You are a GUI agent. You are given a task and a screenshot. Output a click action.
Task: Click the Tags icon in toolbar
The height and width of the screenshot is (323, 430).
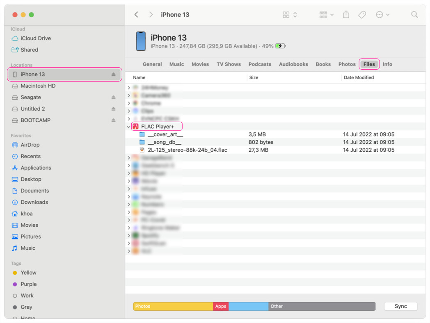pyautogui.click(x=362, y=15)
